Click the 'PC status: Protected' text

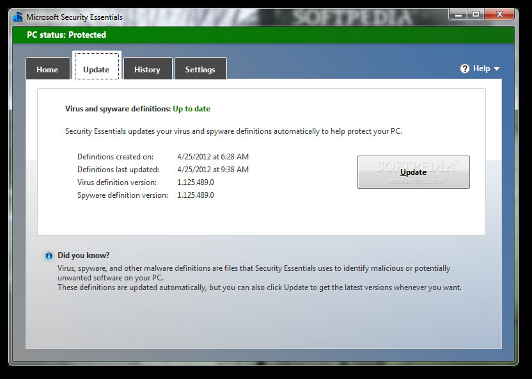[66, 35]
